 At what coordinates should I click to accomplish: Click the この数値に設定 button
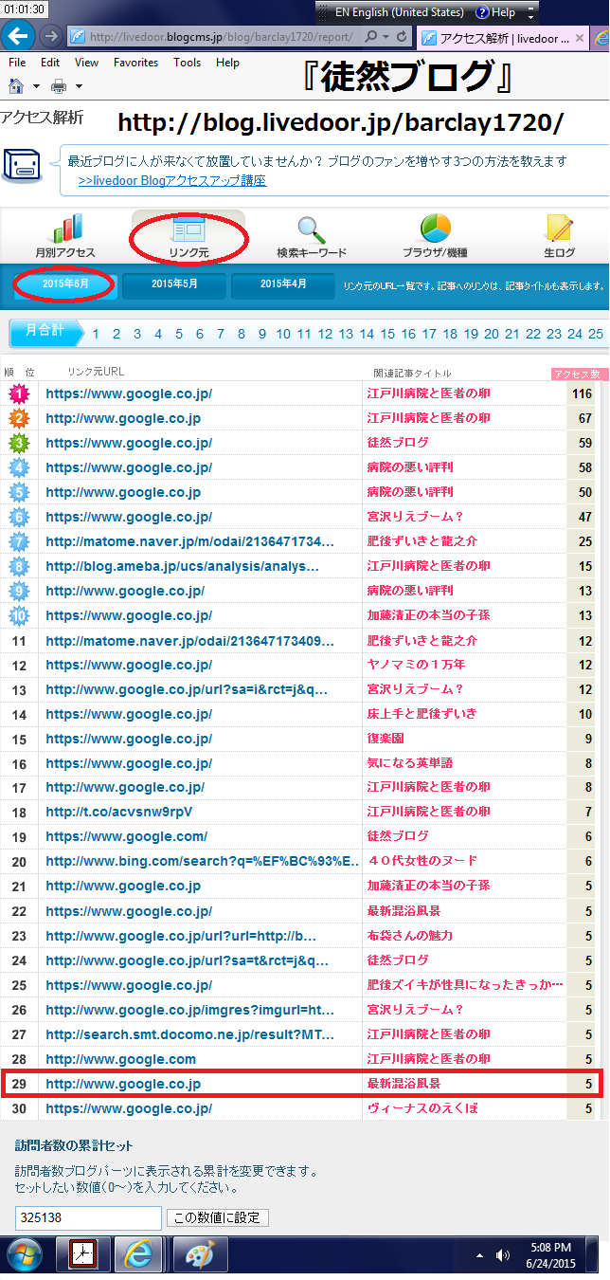(217, 1217)
